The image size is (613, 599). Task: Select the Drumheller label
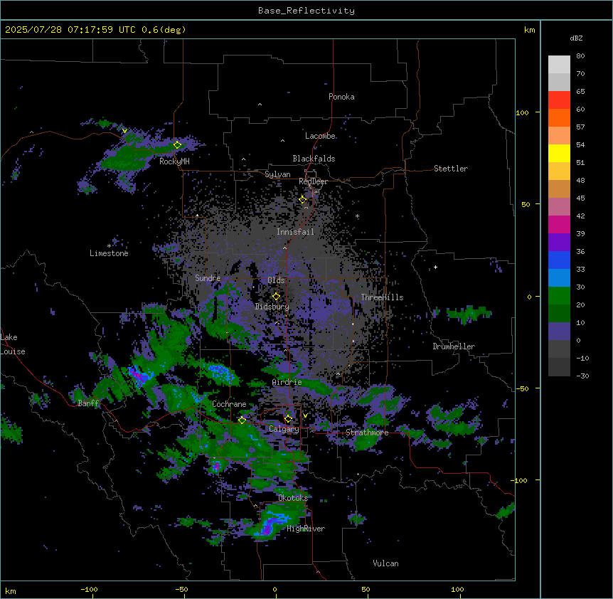[x=454, y=346]
